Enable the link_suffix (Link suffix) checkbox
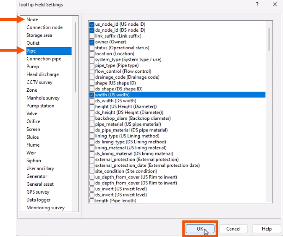 coord(92,36)
